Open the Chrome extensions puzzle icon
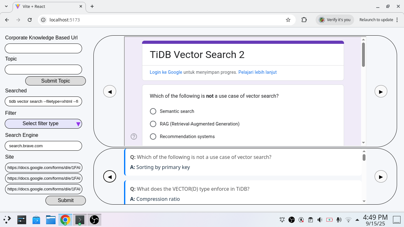Screen dimensions: 404x227 coord(304,20)
